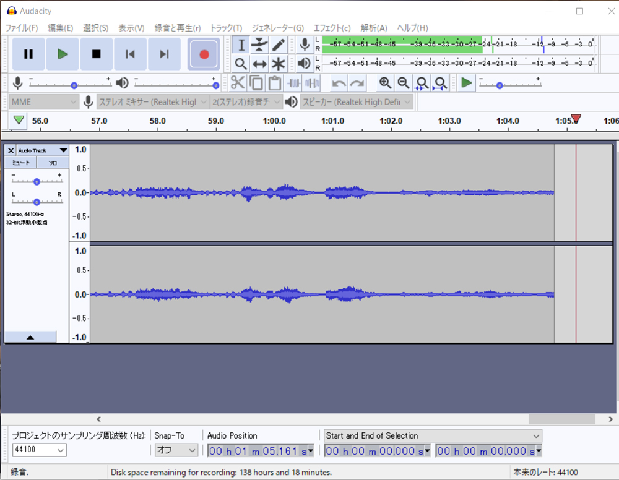The image size is (619, 480).
Task: Open the エフェクト(c) menu
Action: pyautogui.click(x=332, y=28)
